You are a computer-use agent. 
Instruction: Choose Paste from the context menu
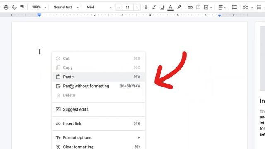99,77
